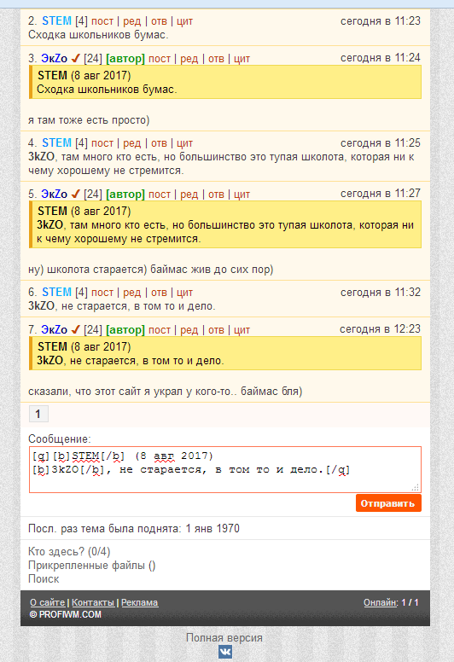This screenshot has width=454, height=662.
Task: Click message text Сходка школьников бумас in post 2
Action: [x=98, y=35]
